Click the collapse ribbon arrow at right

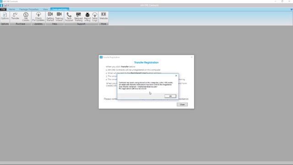pyautogui.click(x=291, y=9)
